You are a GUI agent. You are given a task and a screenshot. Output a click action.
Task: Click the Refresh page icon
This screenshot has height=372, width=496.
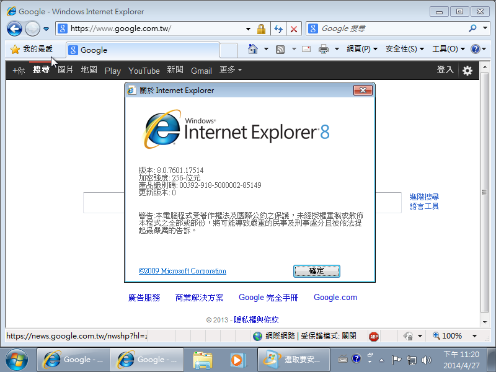[278, 29]
